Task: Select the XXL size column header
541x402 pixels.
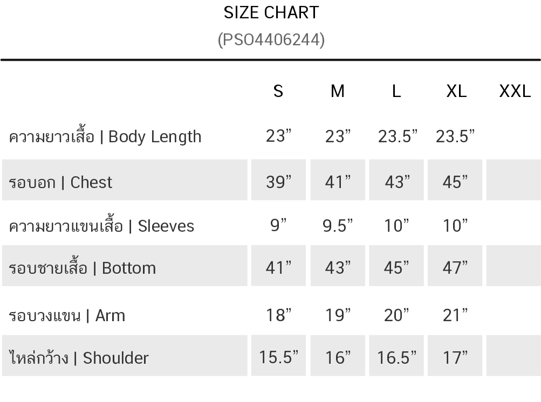Action: click(515, 91)
